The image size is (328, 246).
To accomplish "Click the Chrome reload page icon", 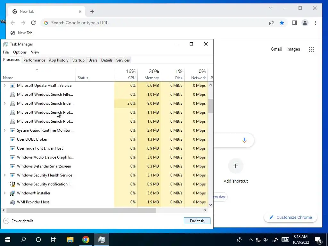I will click(x=33, y=23).
